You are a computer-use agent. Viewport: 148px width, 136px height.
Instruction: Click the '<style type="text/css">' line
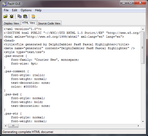[24, 52]
